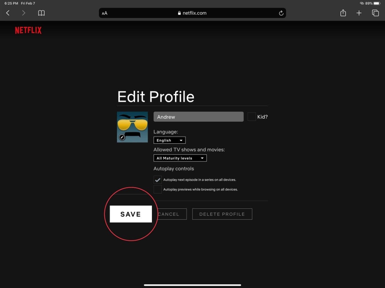Tap the Allowed TV shows and movies label

click(189, 149)
